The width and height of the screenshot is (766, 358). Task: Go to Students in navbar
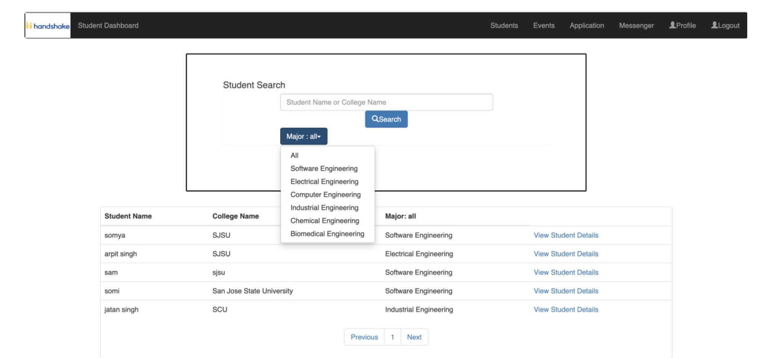tap(504, 25)
